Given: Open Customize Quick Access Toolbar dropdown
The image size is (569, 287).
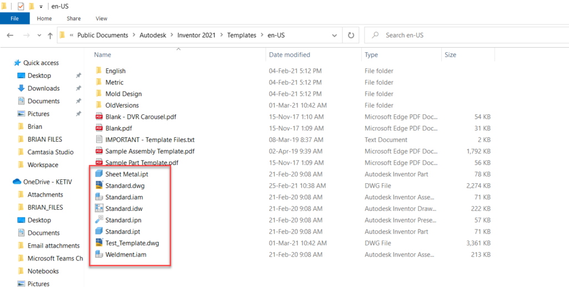Looking at the screenshot, I should pos(41,7).
